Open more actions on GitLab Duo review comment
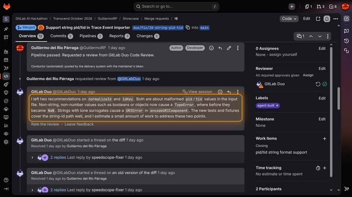The width and height of the screenshot is (352, 197). (x=238, y=92)
